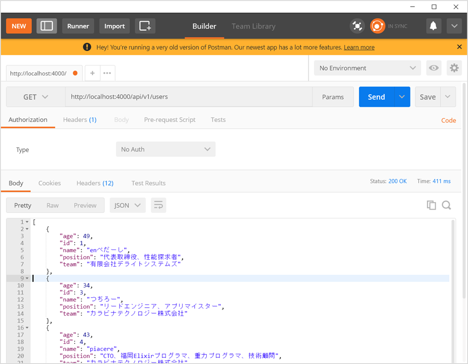468x364 pixels.
Task: Open the interceptor/proxy satellite icon
Action: pyautogui.click(x=357, y=26)
